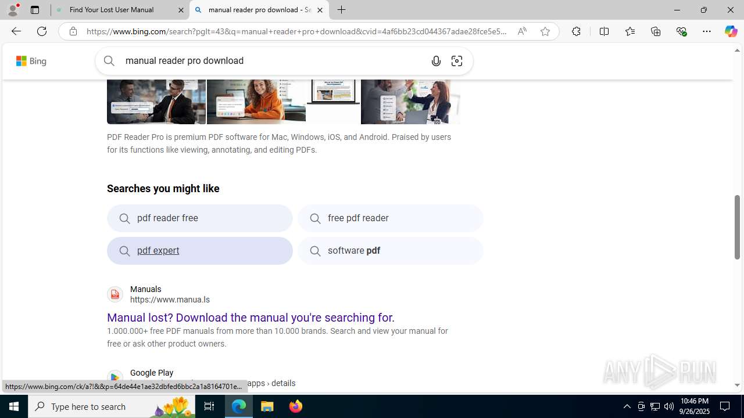Open the orange hoodie woman thumbnail

pyautogui.click(x=256, y=102)
